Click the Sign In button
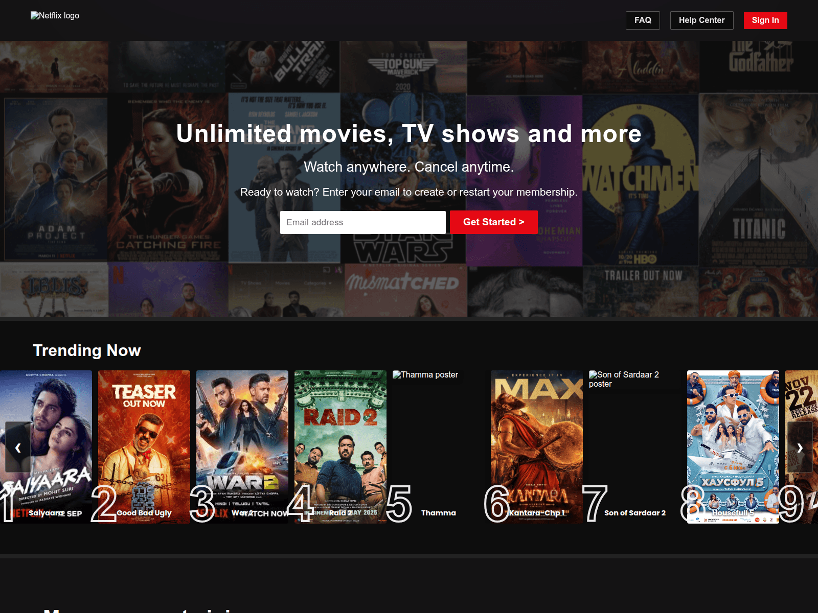The width and height of the screenshot is (818, 613). 765,20
